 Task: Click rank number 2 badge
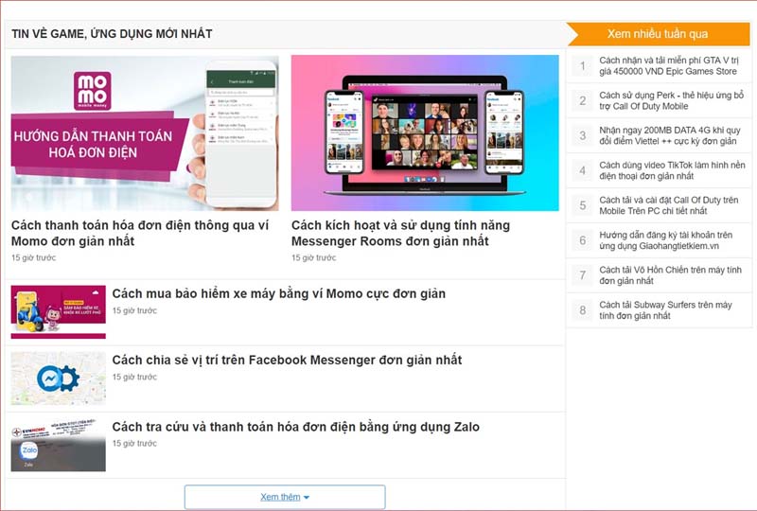tap(583, 100)
